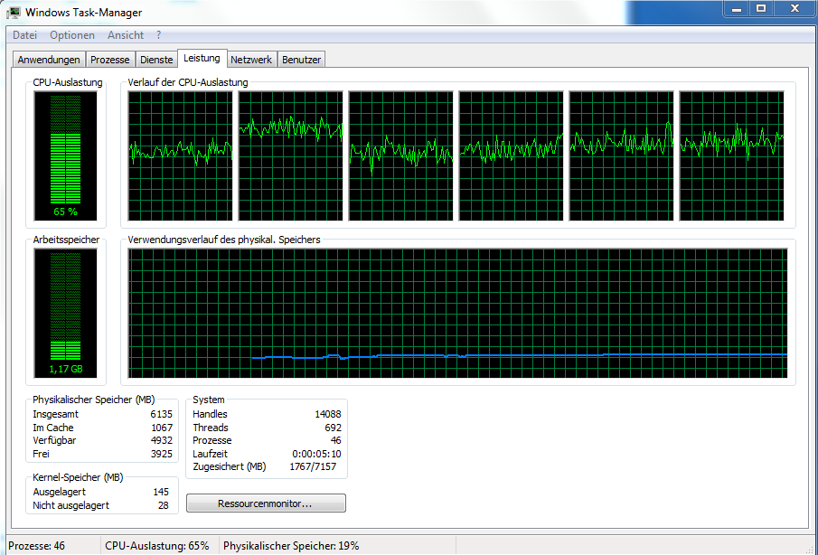The width and height of the screenshot is (818, 555).
Task: Click the Task Manager title bar icon
Action: (x=14, y=13)
